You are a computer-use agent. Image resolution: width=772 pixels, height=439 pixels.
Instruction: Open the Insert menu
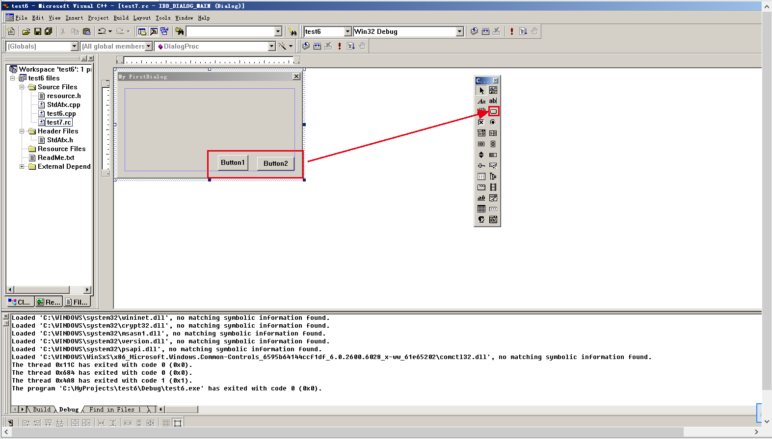coord(74,18)
